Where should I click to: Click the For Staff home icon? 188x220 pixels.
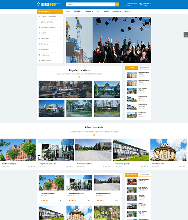tap(39, 33)
